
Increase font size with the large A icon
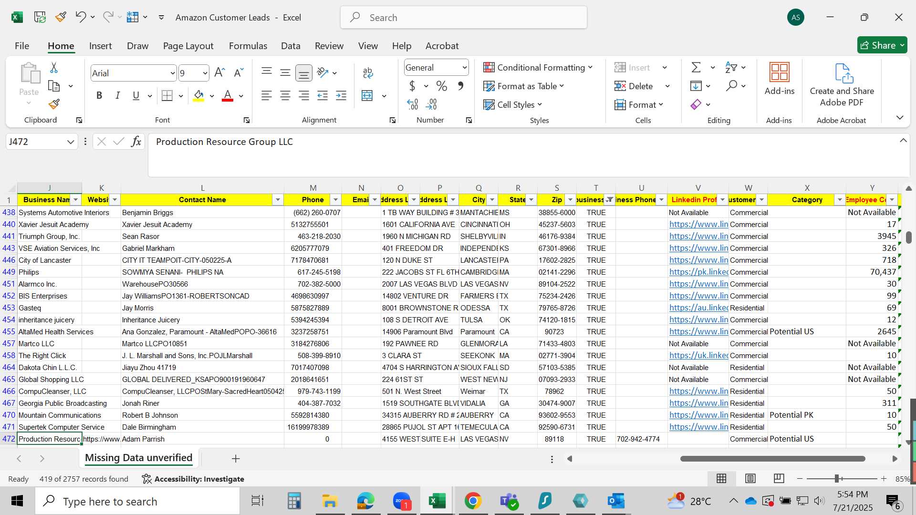(x=219, y=72)
